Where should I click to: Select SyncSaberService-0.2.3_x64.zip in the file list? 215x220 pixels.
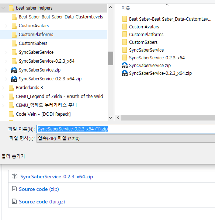[160, 73]
